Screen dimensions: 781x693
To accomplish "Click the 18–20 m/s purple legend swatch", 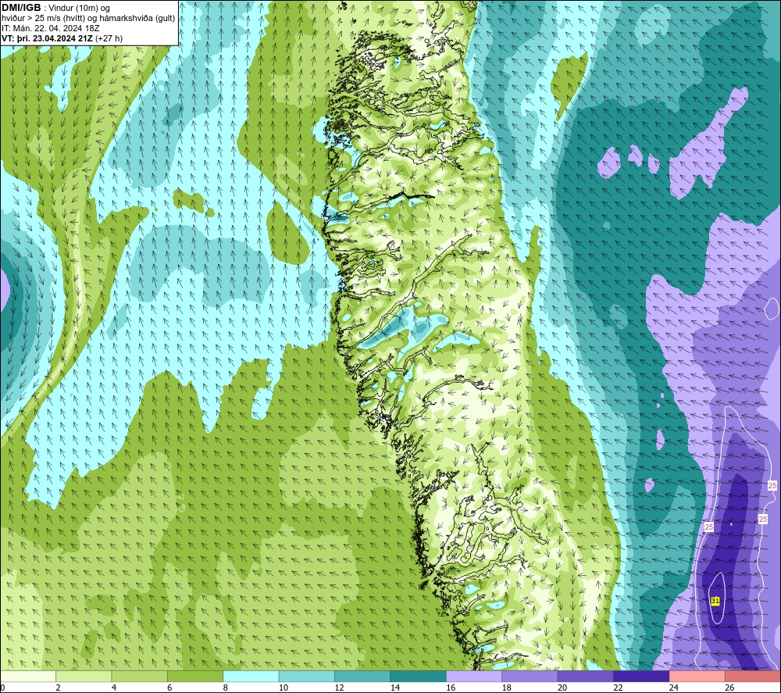I will pyautogui.click(x=530, y=676).
